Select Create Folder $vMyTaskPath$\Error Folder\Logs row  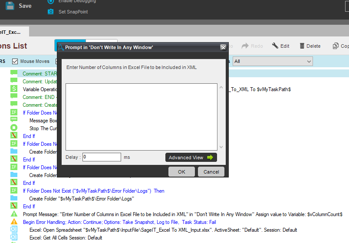82,199
